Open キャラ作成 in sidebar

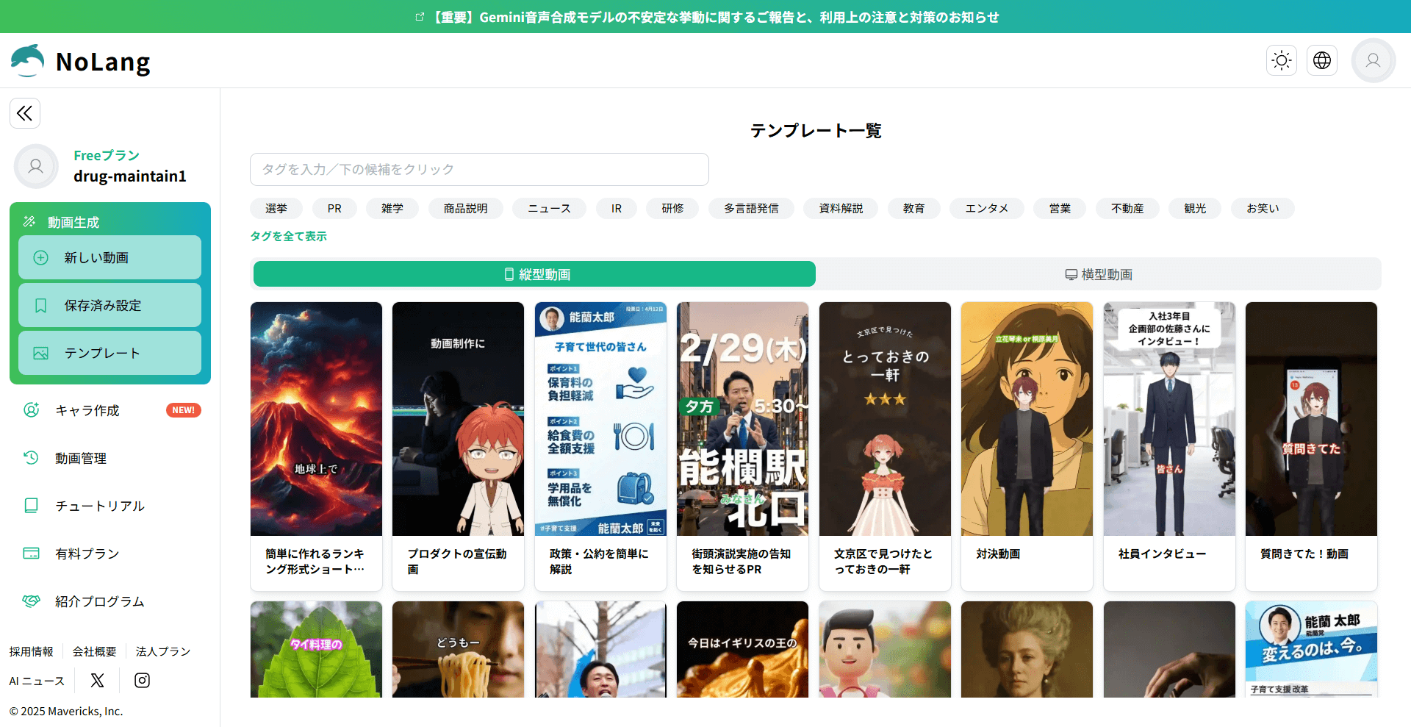point(87,410)
